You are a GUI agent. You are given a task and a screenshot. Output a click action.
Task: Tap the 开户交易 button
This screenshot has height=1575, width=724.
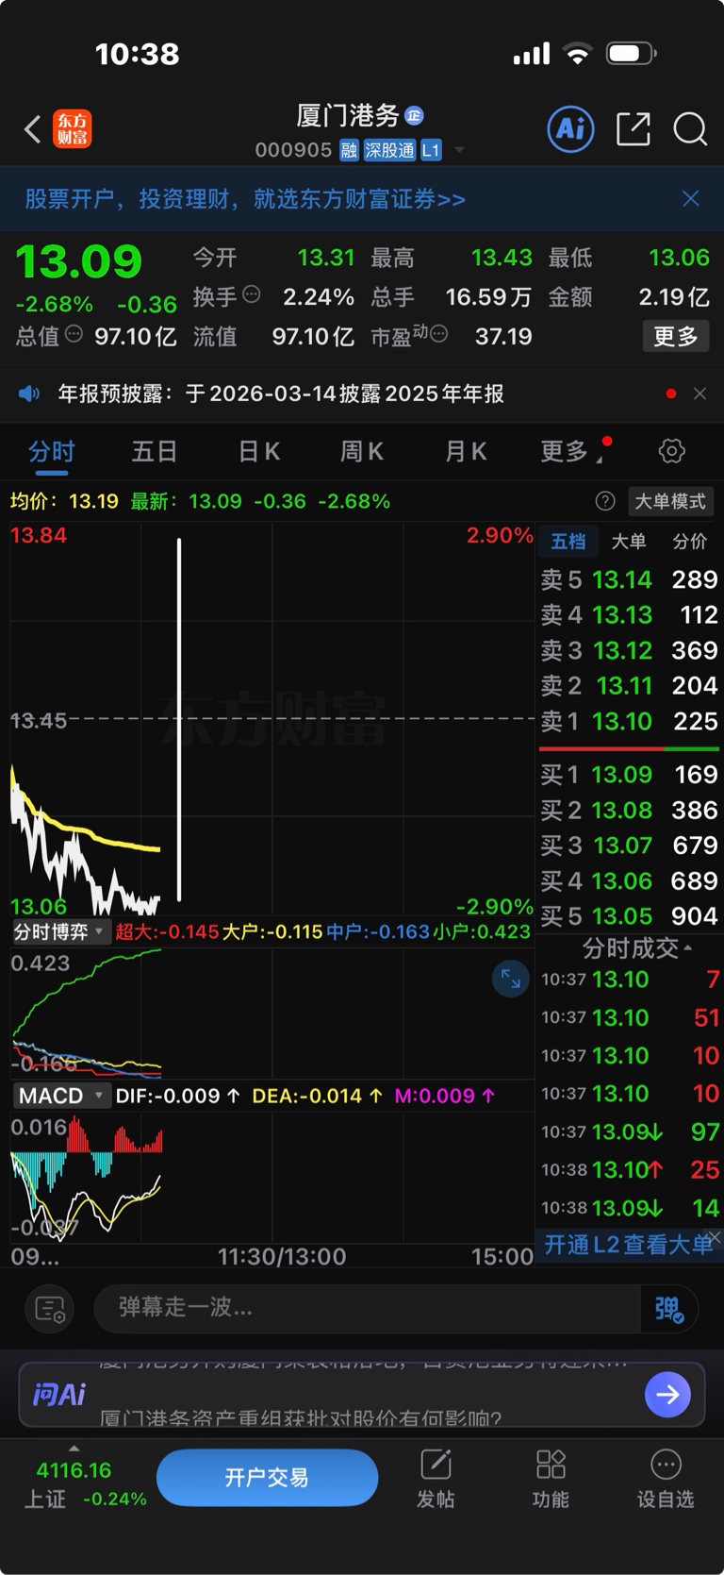click(x=267, y=1478)
